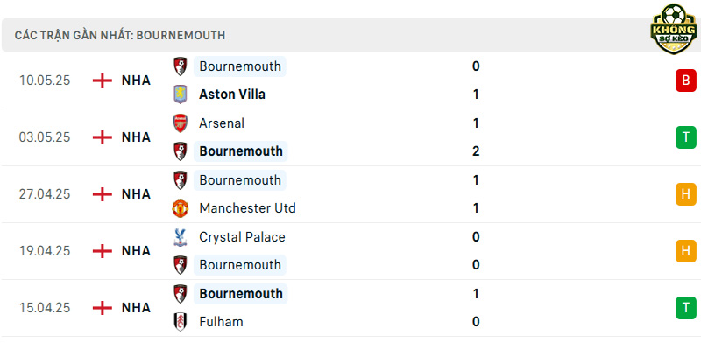Click the Các Trận Gần Nhất: Bournemouth header

pyautogui.click(x=120, y=36)
